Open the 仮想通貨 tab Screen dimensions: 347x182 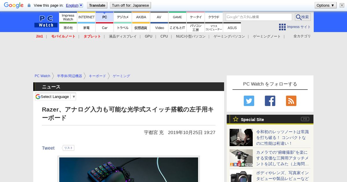point(141,27)
